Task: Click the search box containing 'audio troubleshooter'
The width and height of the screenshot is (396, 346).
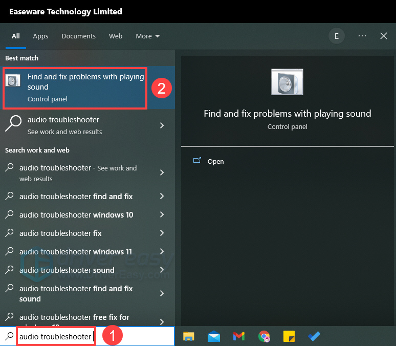Action: coord(87,336)
